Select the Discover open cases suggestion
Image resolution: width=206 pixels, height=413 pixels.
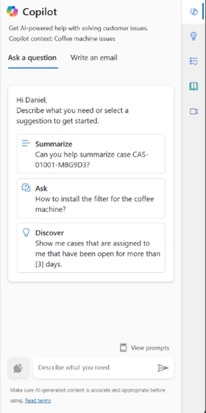tap(91, 248)
